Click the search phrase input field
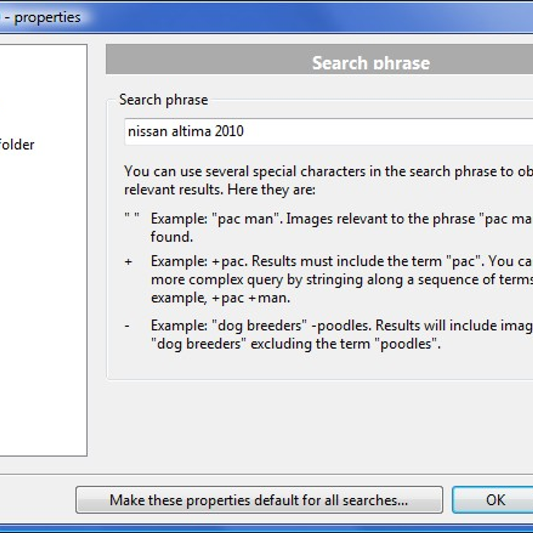The height and width of the screenshot is (533, 533). click(328, 132)
